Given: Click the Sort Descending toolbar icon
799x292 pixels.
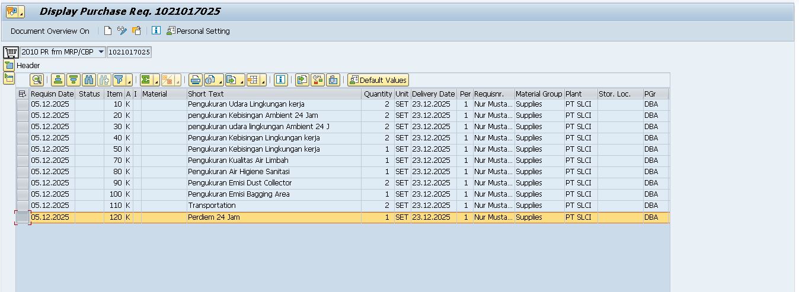Looking at the screenshot, I should tap(73, 80).
